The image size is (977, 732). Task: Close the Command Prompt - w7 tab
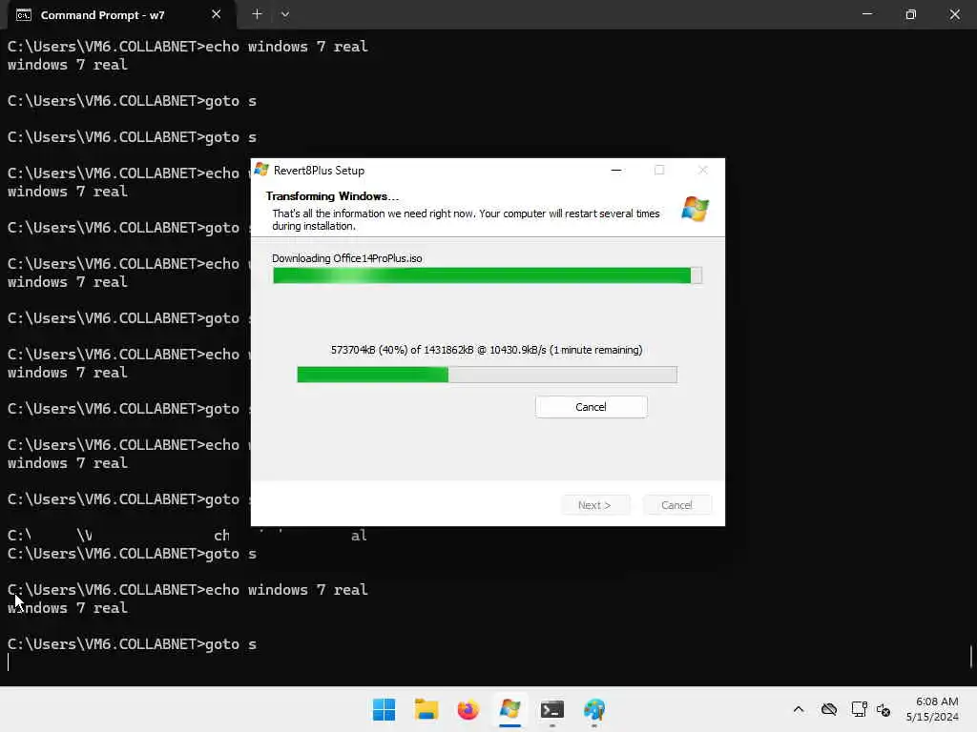217,14
